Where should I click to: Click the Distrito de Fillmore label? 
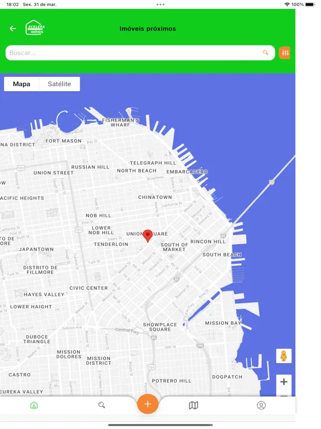(40, 270)
